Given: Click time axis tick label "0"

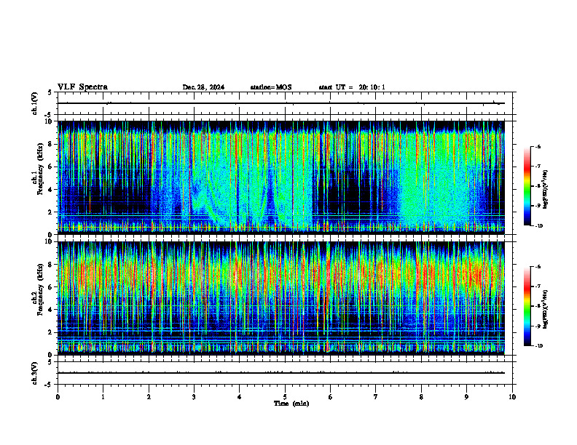Looking at the screenshot, I should pyautogui.click(x=58, y=397).
